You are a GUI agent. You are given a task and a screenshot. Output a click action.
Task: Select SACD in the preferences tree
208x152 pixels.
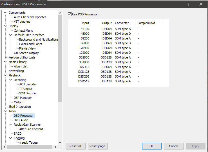(17, 134)
